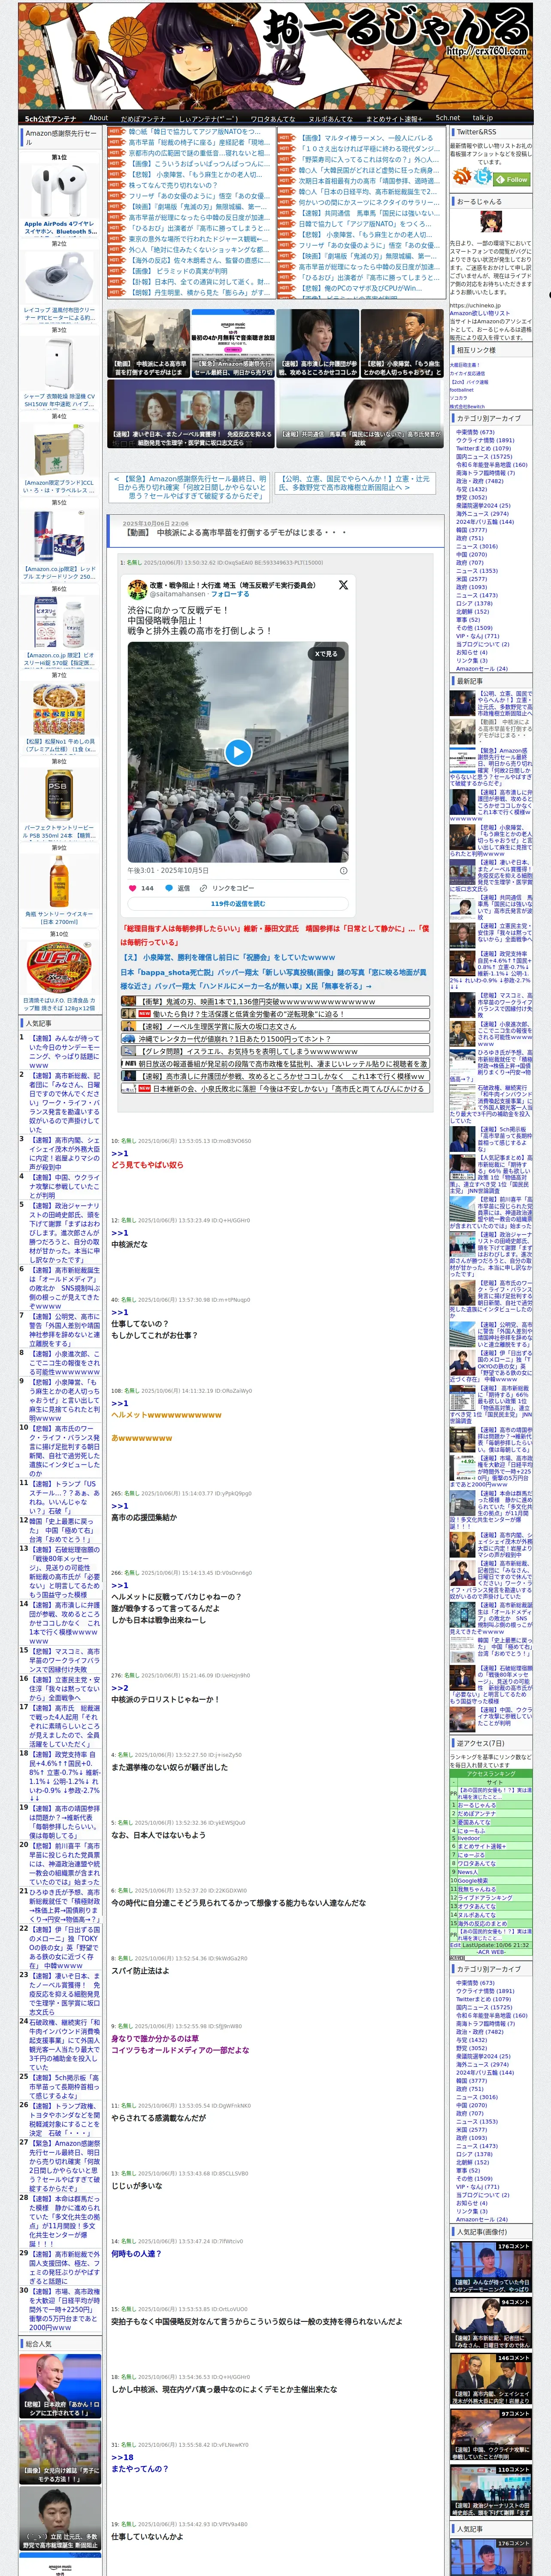Open '国内ニュース (15725)' category link
551x2576 pixels.
click(x=484, y=457)
